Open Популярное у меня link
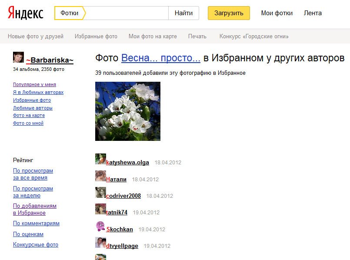Viewport: 350px width, 260px height. (34, 84)
